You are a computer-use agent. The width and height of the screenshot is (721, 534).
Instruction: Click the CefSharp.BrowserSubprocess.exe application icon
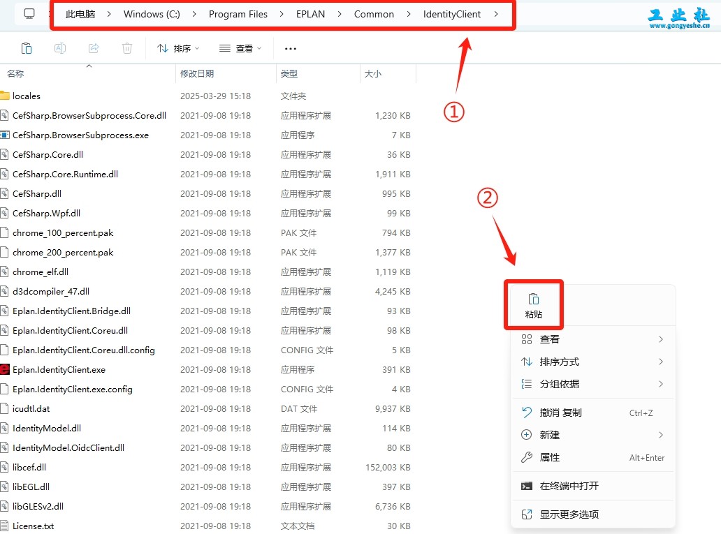tap(5, 135)
